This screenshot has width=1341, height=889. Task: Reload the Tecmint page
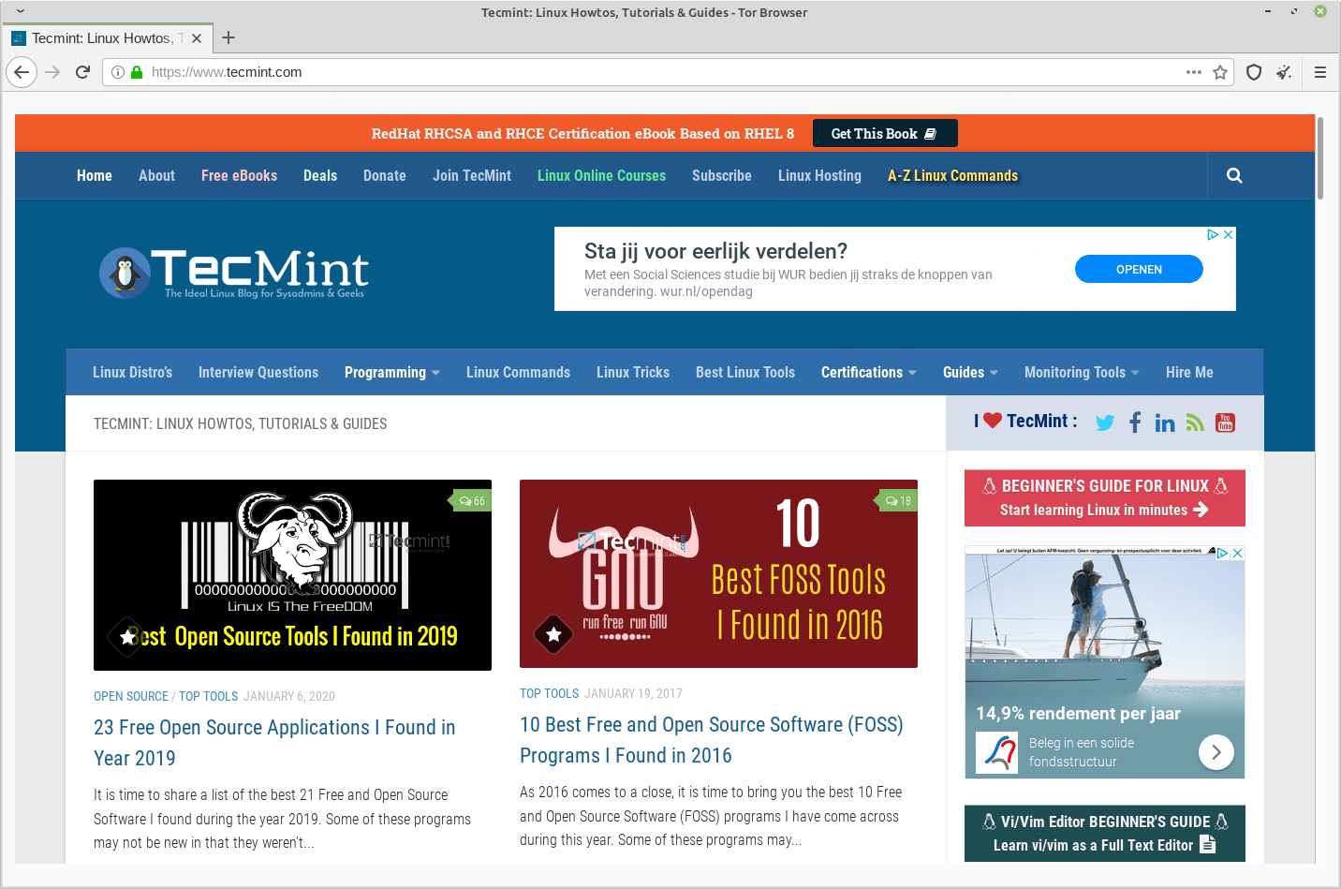[x=82, y=72]
